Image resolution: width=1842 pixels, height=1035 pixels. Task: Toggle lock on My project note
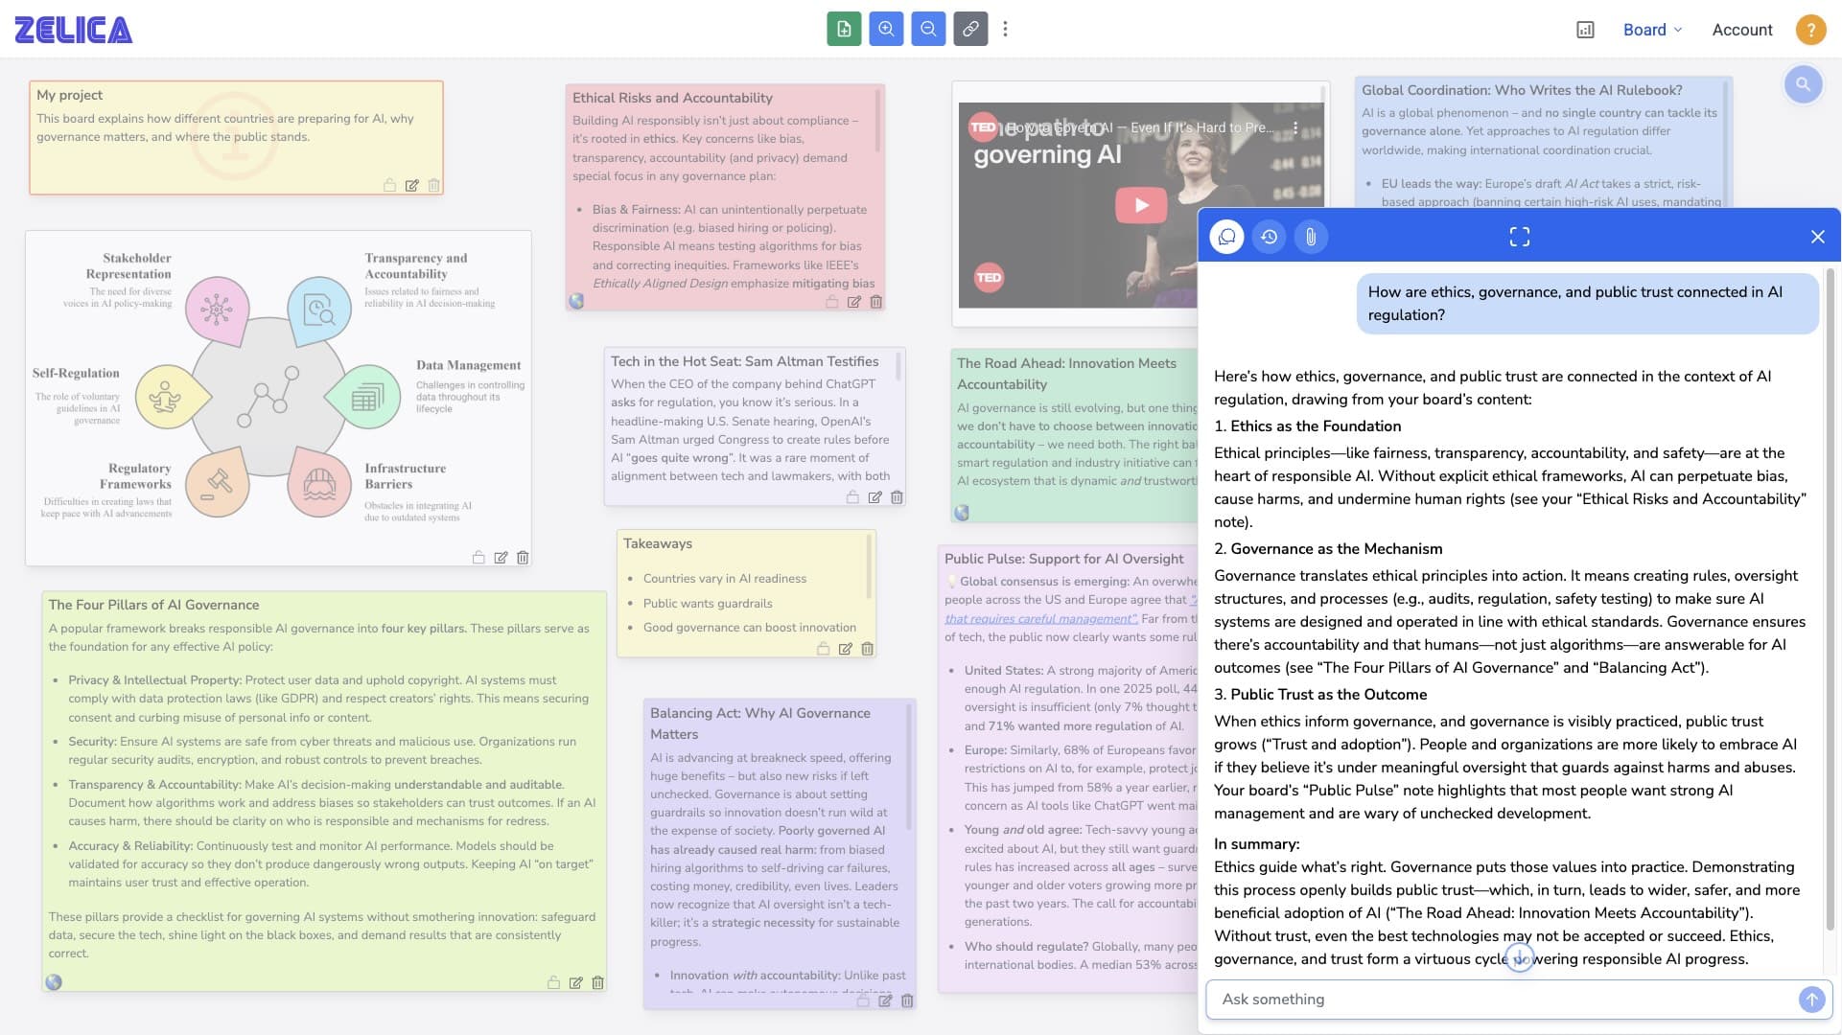point(389,186)
